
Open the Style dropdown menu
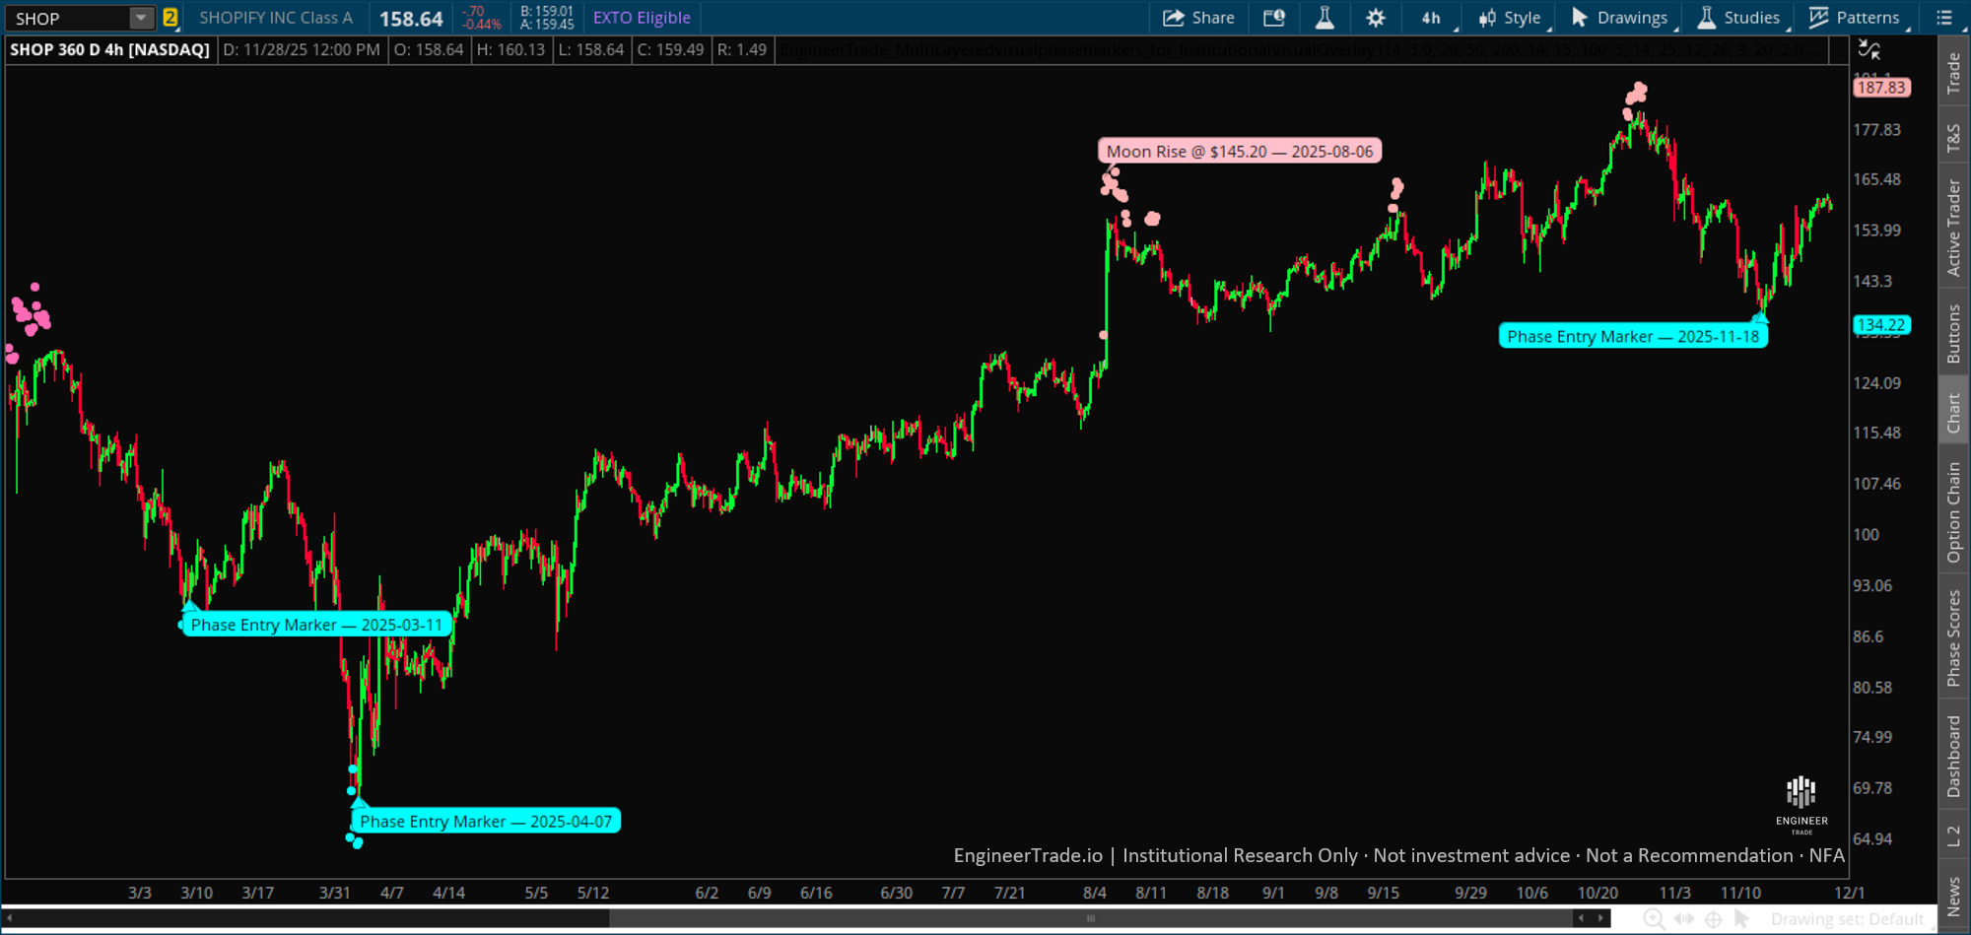1510,18
